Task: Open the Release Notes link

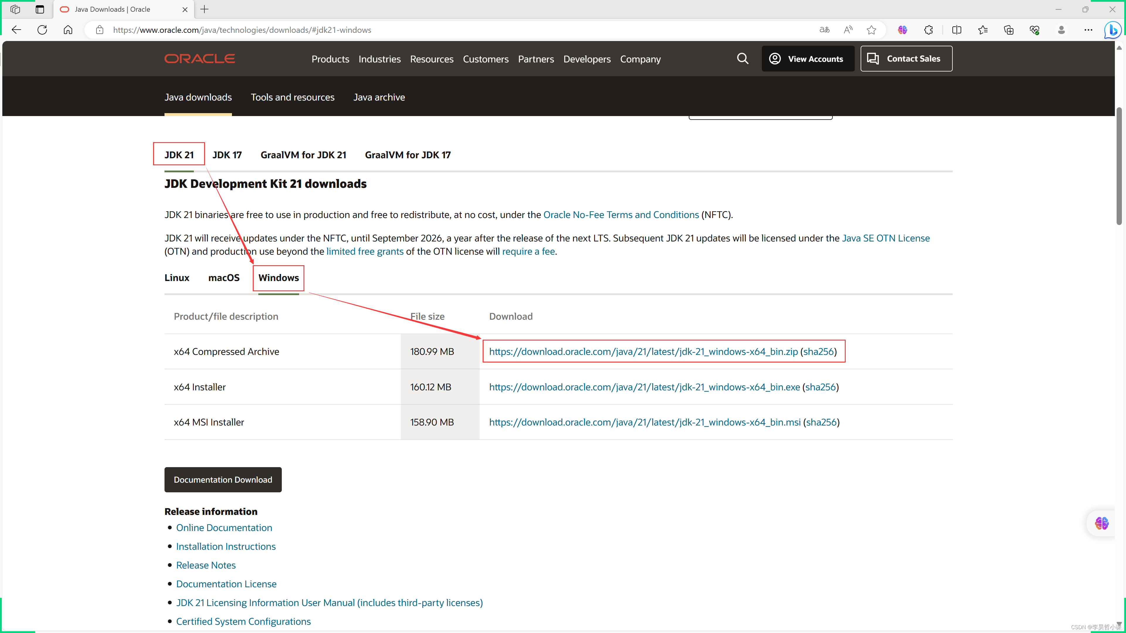Action: coord(206,565)
